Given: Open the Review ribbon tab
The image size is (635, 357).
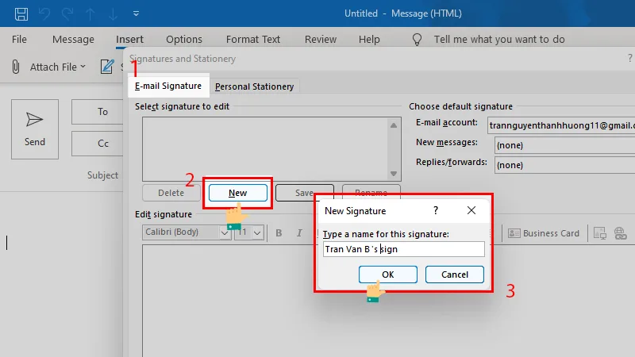Looking at the screenshot, I should [x=321, y=40].
